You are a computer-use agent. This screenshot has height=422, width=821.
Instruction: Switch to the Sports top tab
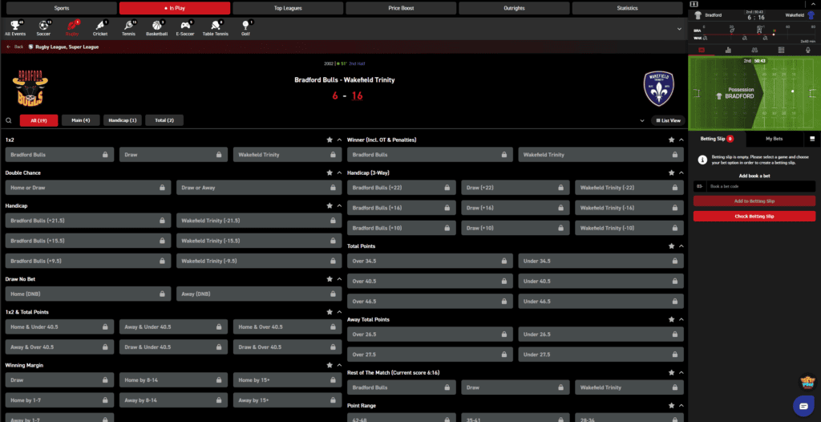point(61,8)
